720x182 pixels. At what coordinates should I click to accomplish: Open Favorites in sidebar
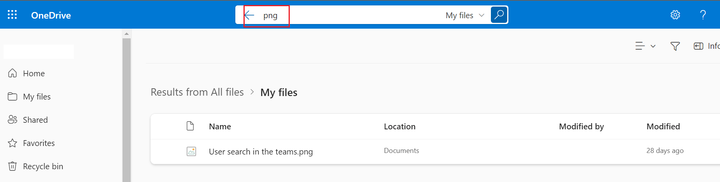39,143
